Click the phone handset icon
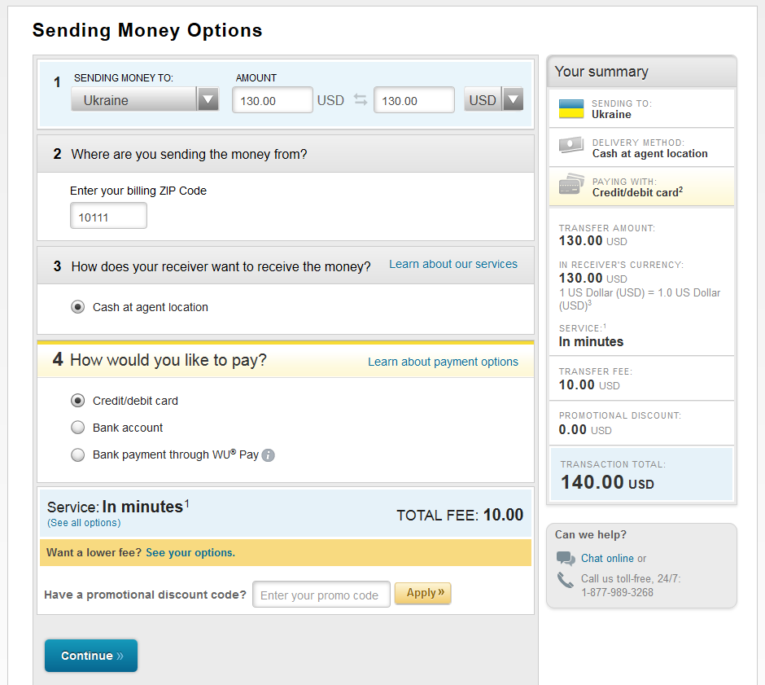 point(566,580)
